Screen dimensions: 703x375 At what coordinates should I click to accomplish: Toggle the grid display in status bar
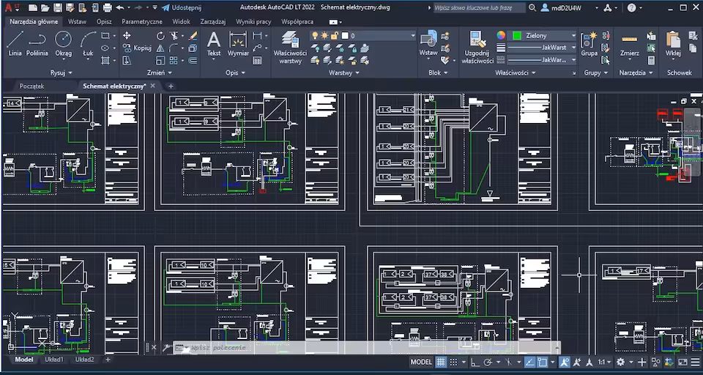441,362
